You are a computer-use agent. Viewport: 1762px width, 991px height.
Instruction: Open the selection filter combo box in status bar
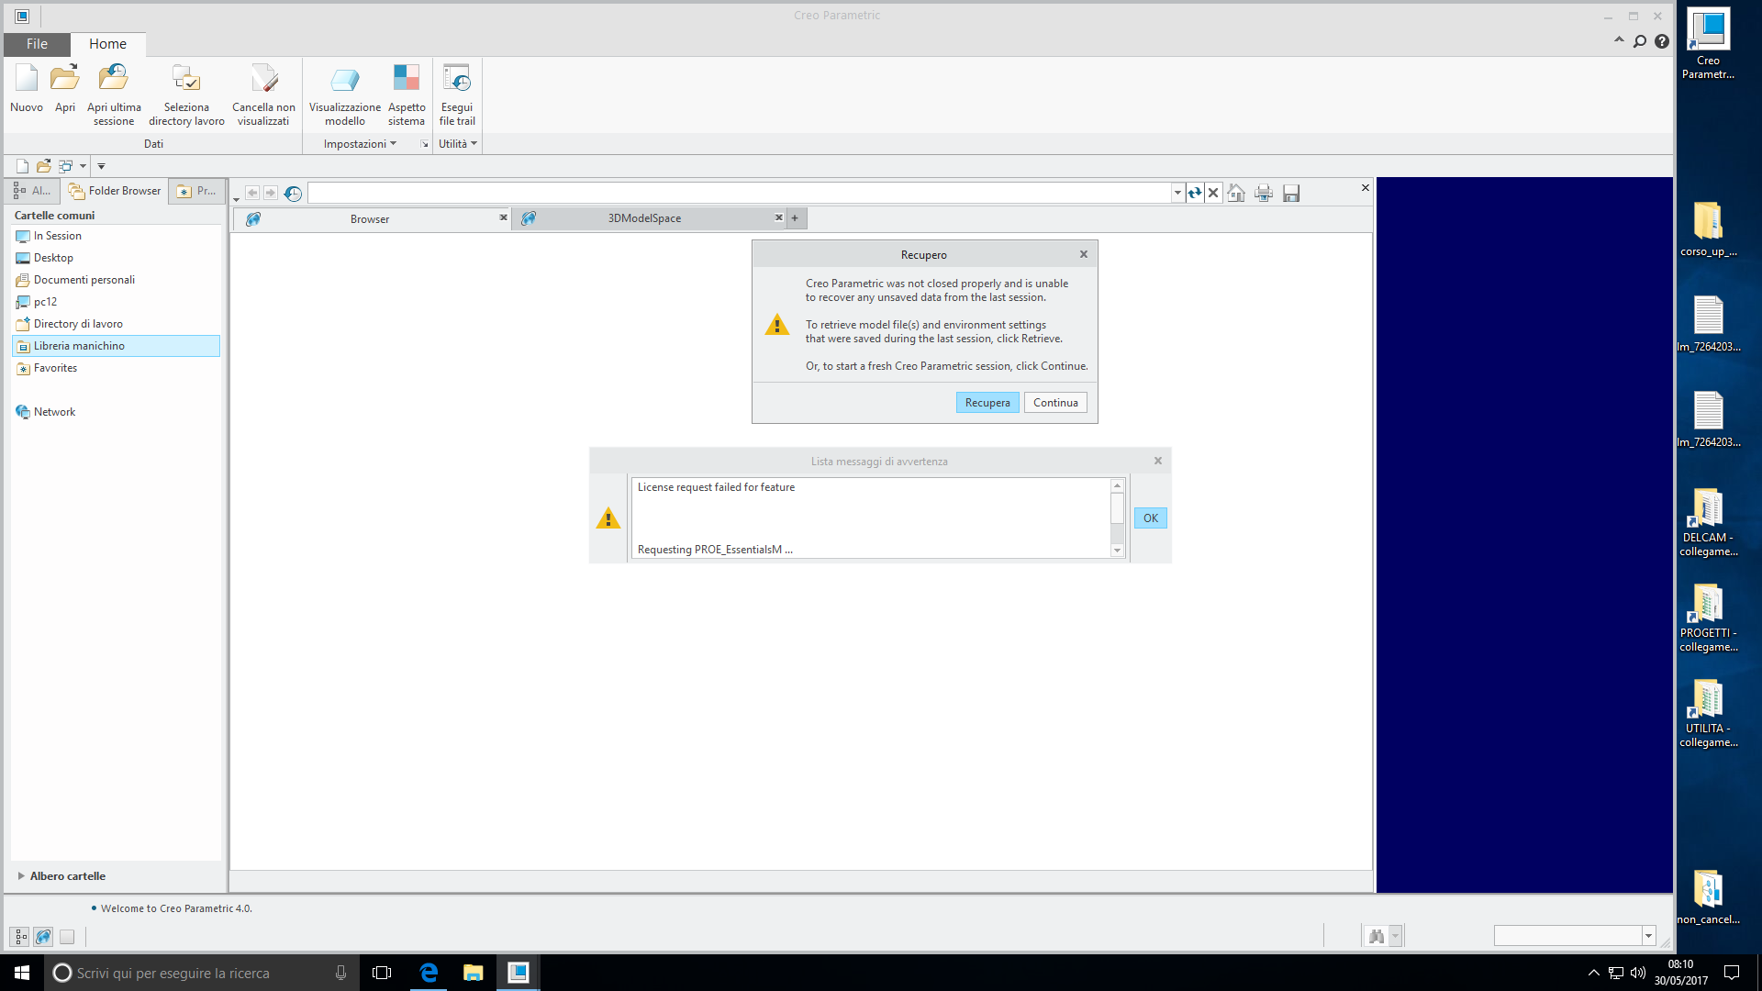[x=1574, y=936]
